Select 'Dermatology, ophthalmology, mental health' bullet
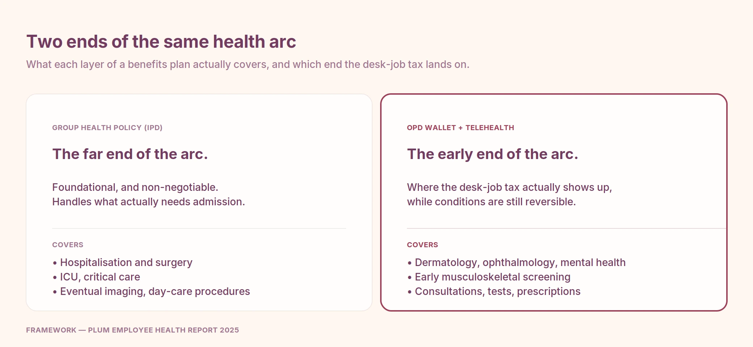The image size is (753, 347). [x=516, y=262]
